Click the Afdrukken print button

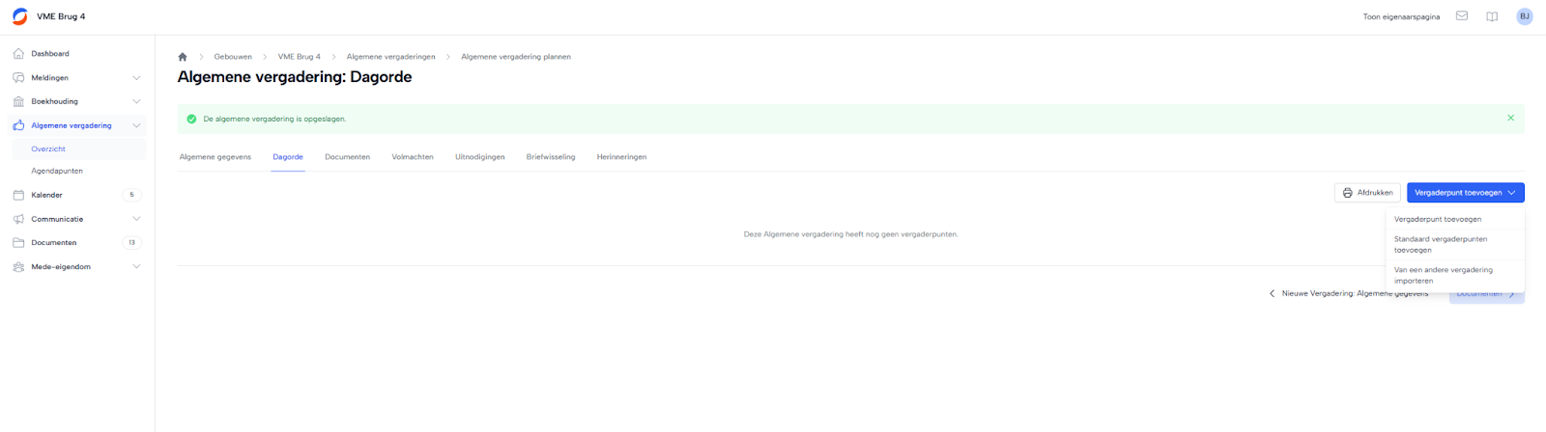1367,193
